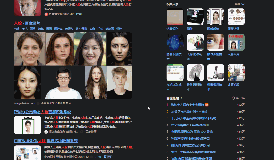This screenshot has width=274, height=160.
Task: Open the 面部认证 related term thumbnail
Action: (236, 17)
